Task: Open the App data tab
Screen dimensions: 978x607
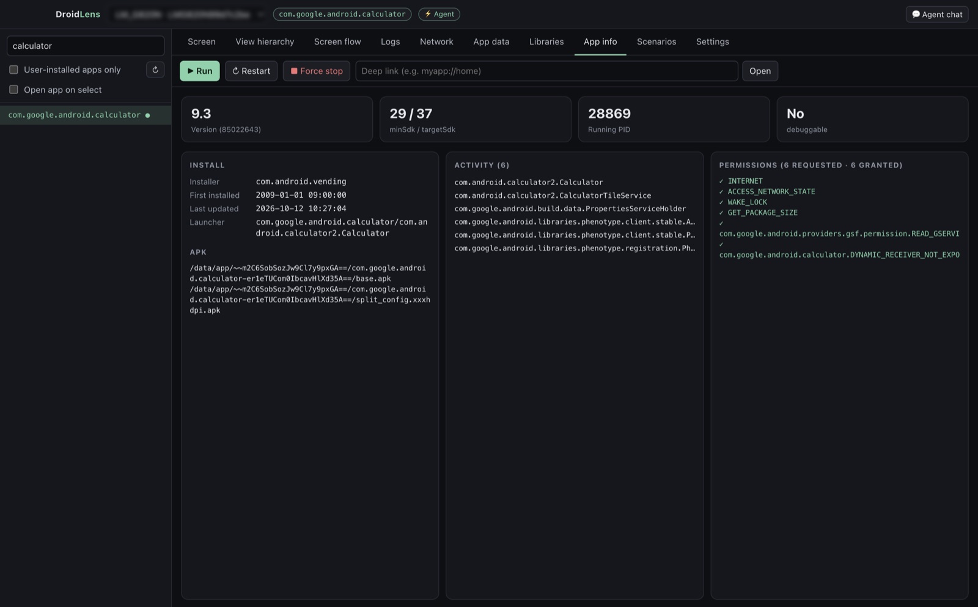Action: pyautogui.click(x=491, y=42)
